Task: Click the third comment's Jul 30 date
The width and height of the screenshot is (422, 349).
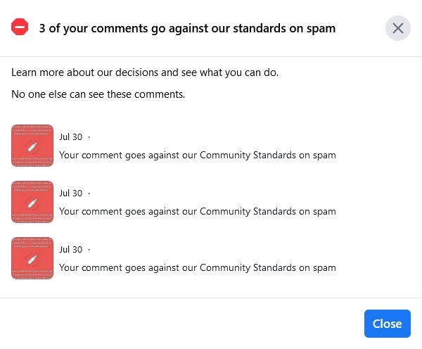Action: point(70,249)
